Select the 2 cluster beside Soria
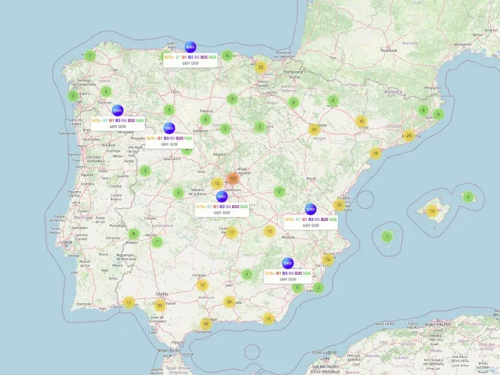 click(x=259, y=127)
